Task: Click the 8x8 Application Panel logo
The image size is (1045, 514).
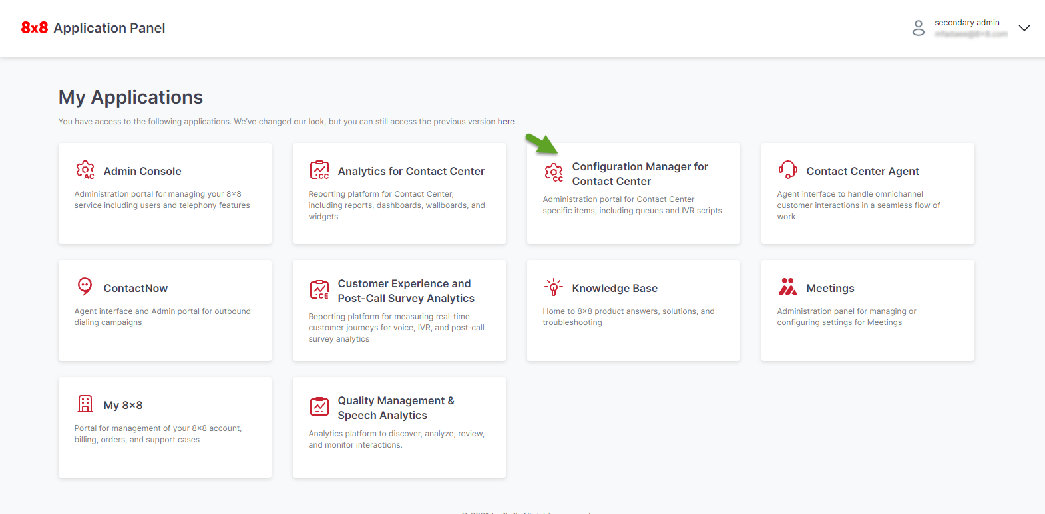Action: point(93,28)
